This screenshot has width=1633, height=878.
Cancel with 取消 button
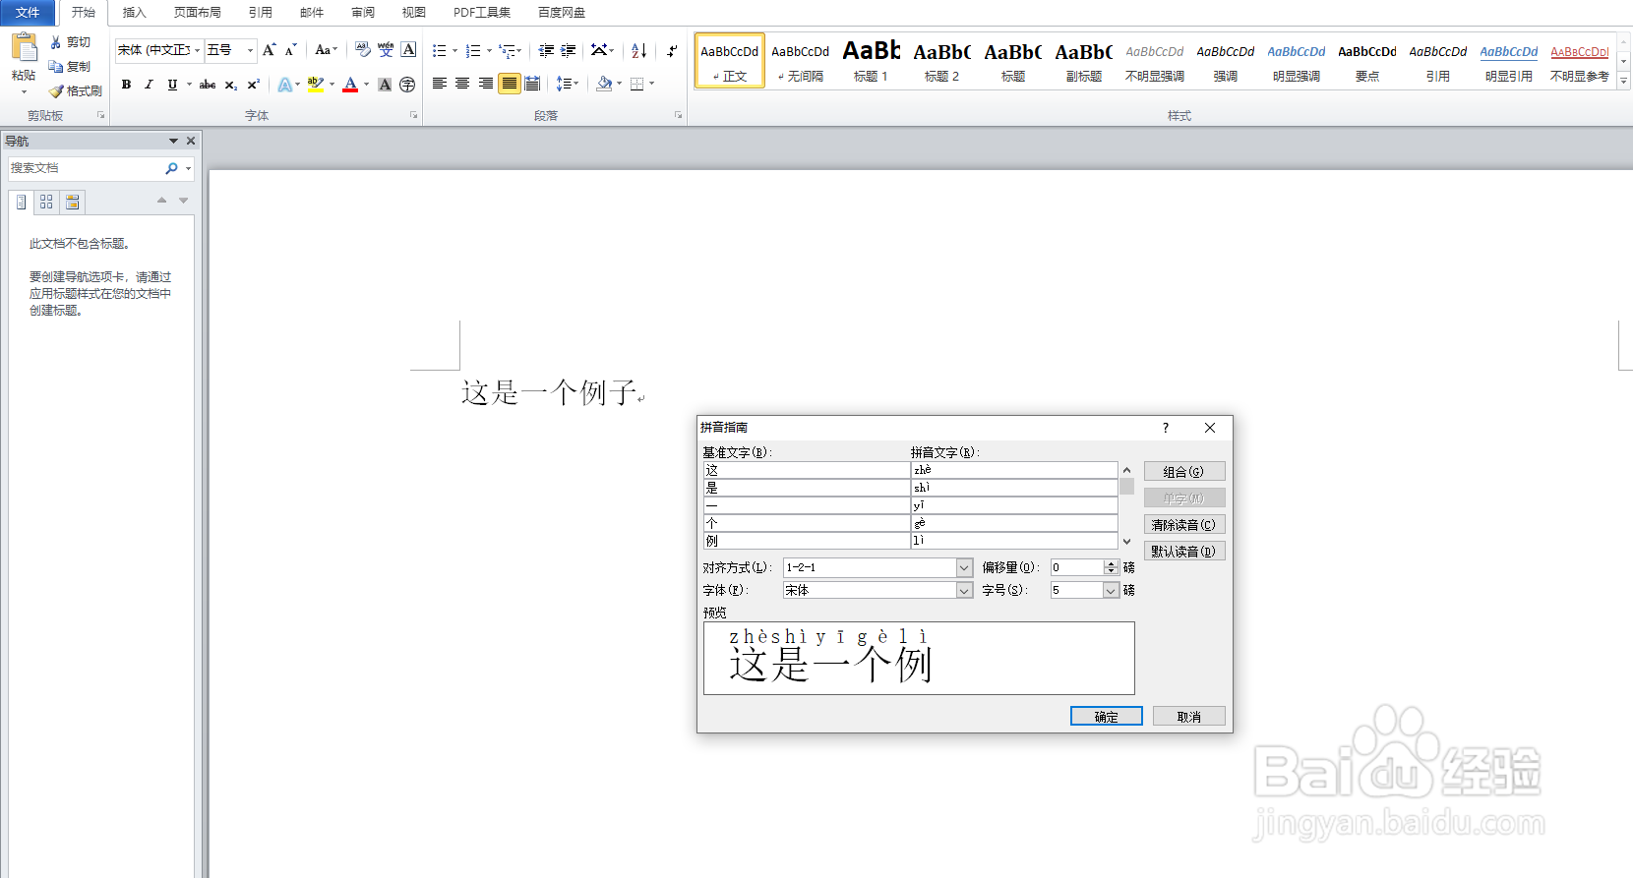pos(1189,716)
